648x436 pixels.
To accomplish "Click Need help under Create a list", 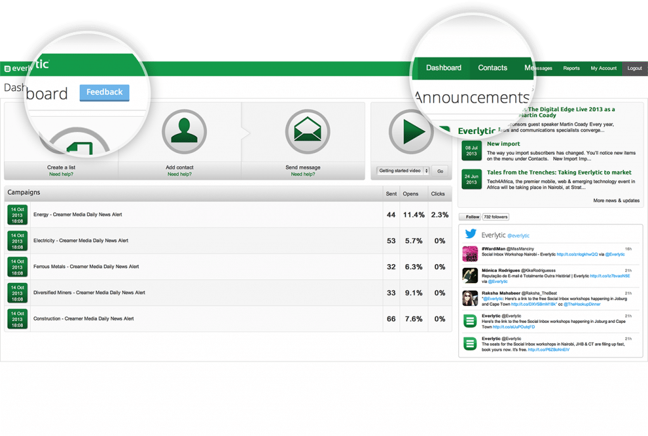I will tap(61, 174).
